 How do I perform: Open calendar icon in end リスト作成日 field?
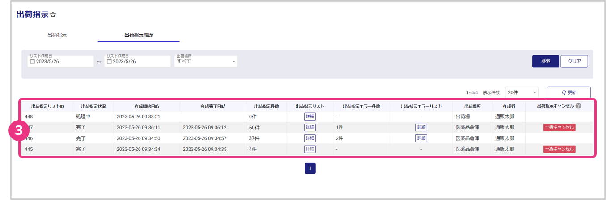109,62
